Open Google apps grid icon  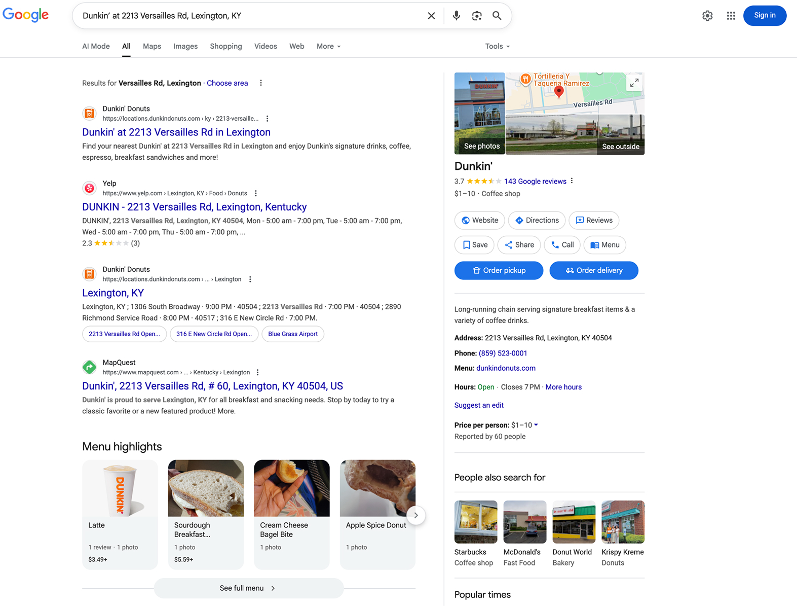tap(731, 16)
